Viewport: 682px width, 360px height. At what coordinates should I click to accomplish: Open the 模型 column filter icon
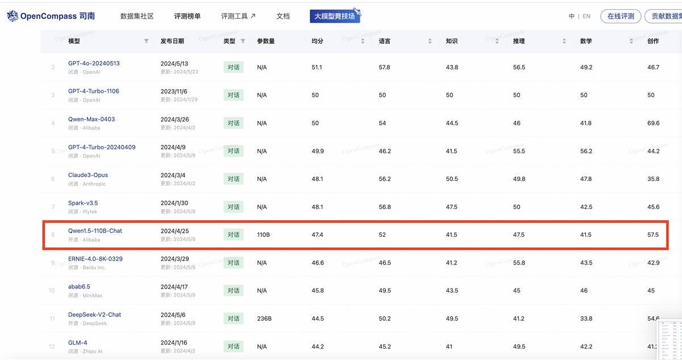146,41
